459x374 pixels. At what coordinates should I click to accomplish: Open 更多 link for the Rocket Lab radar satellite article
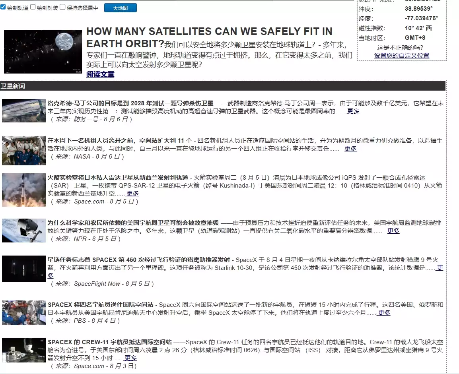point(132,193)
